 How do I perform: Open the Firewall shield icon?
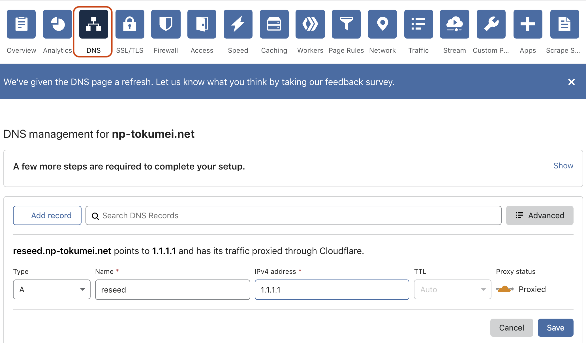[x=166, y=24]
